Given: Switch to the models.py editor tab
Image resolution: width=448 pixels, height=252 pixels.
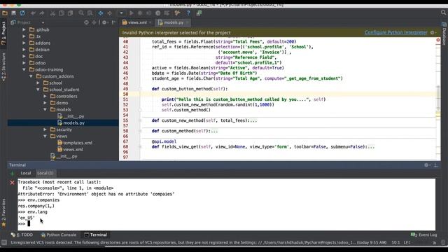Looking at the screenshot, I should (173, 22).
